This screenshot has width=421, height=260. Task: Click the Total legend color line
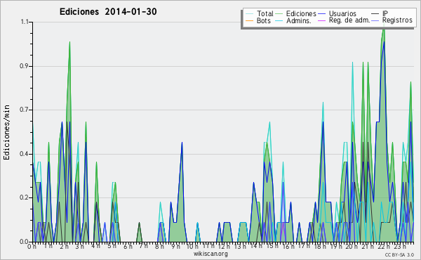249,14
